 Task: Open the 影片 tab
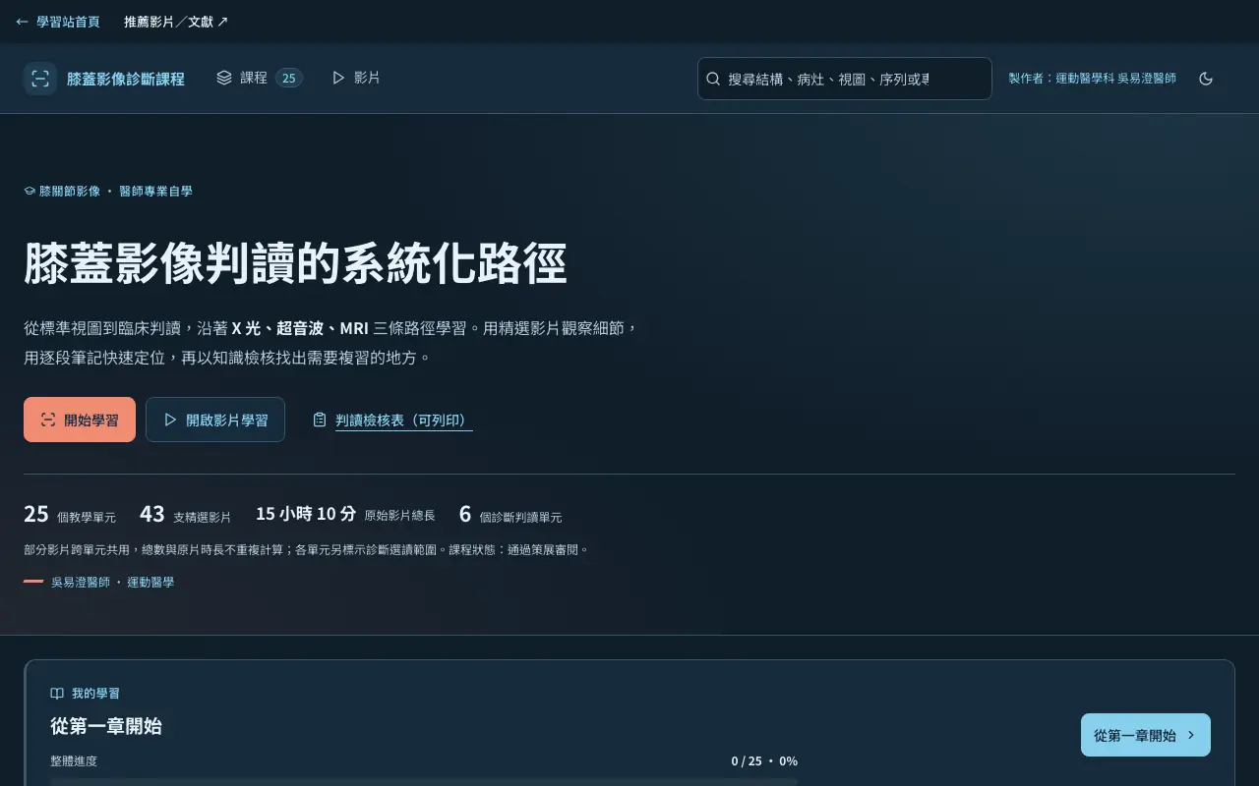coord(356,78)
